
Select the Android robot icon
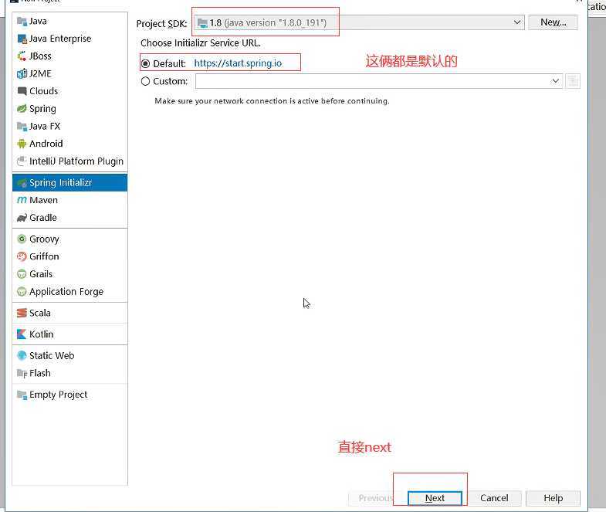(22, 144)
